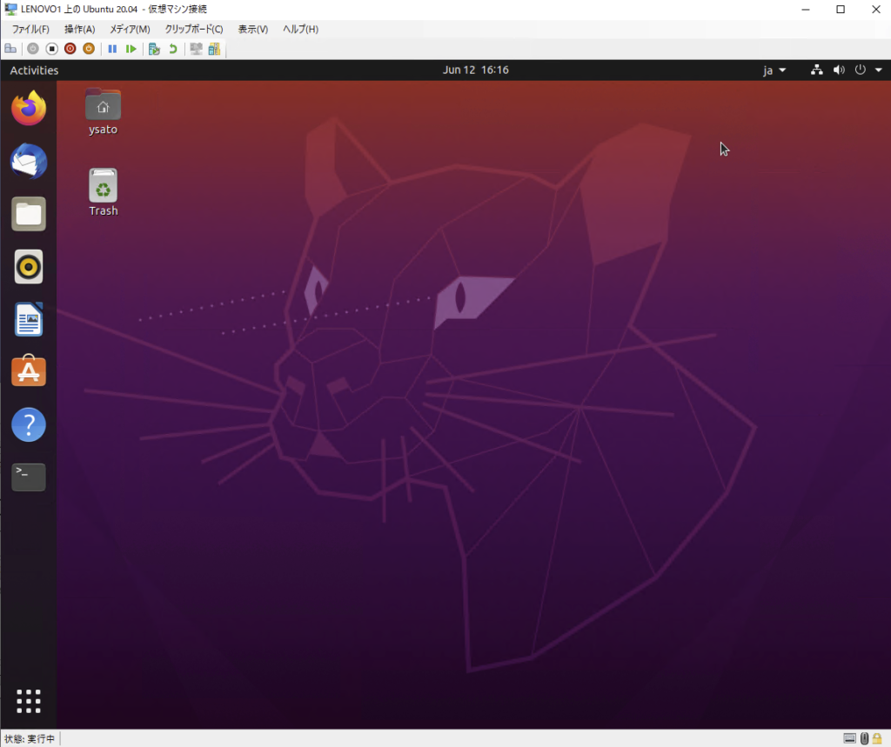Click the Turn Off VM toolbar icon

pyautogui.click(x=51, y=49)
